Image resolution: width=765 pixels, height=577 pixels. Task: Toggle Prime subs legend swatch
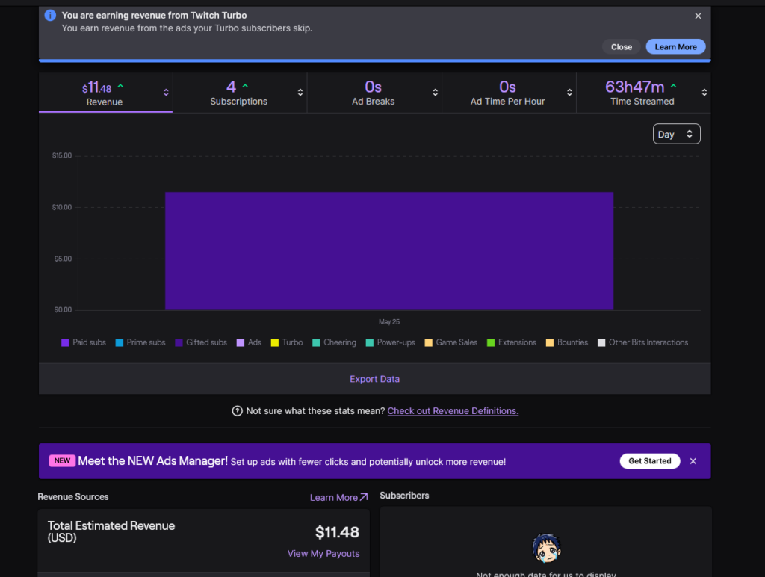coord(119,342)
